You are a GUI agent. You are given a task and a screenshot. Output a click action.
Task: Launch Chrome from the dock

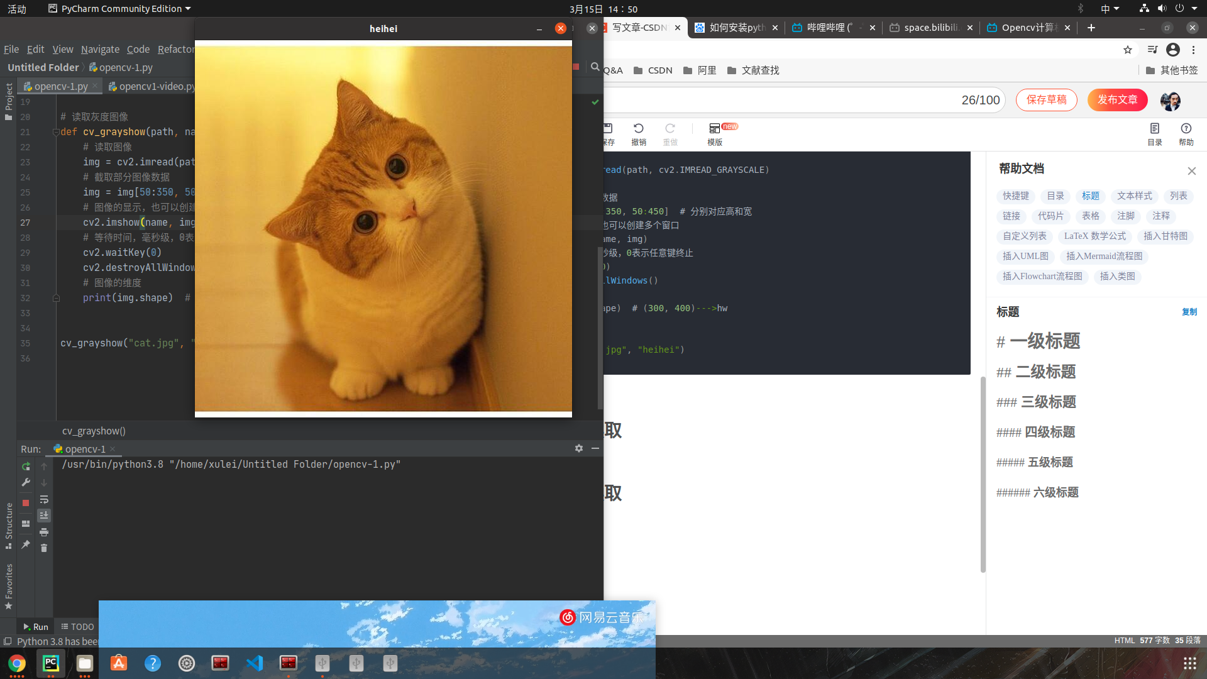17,663
